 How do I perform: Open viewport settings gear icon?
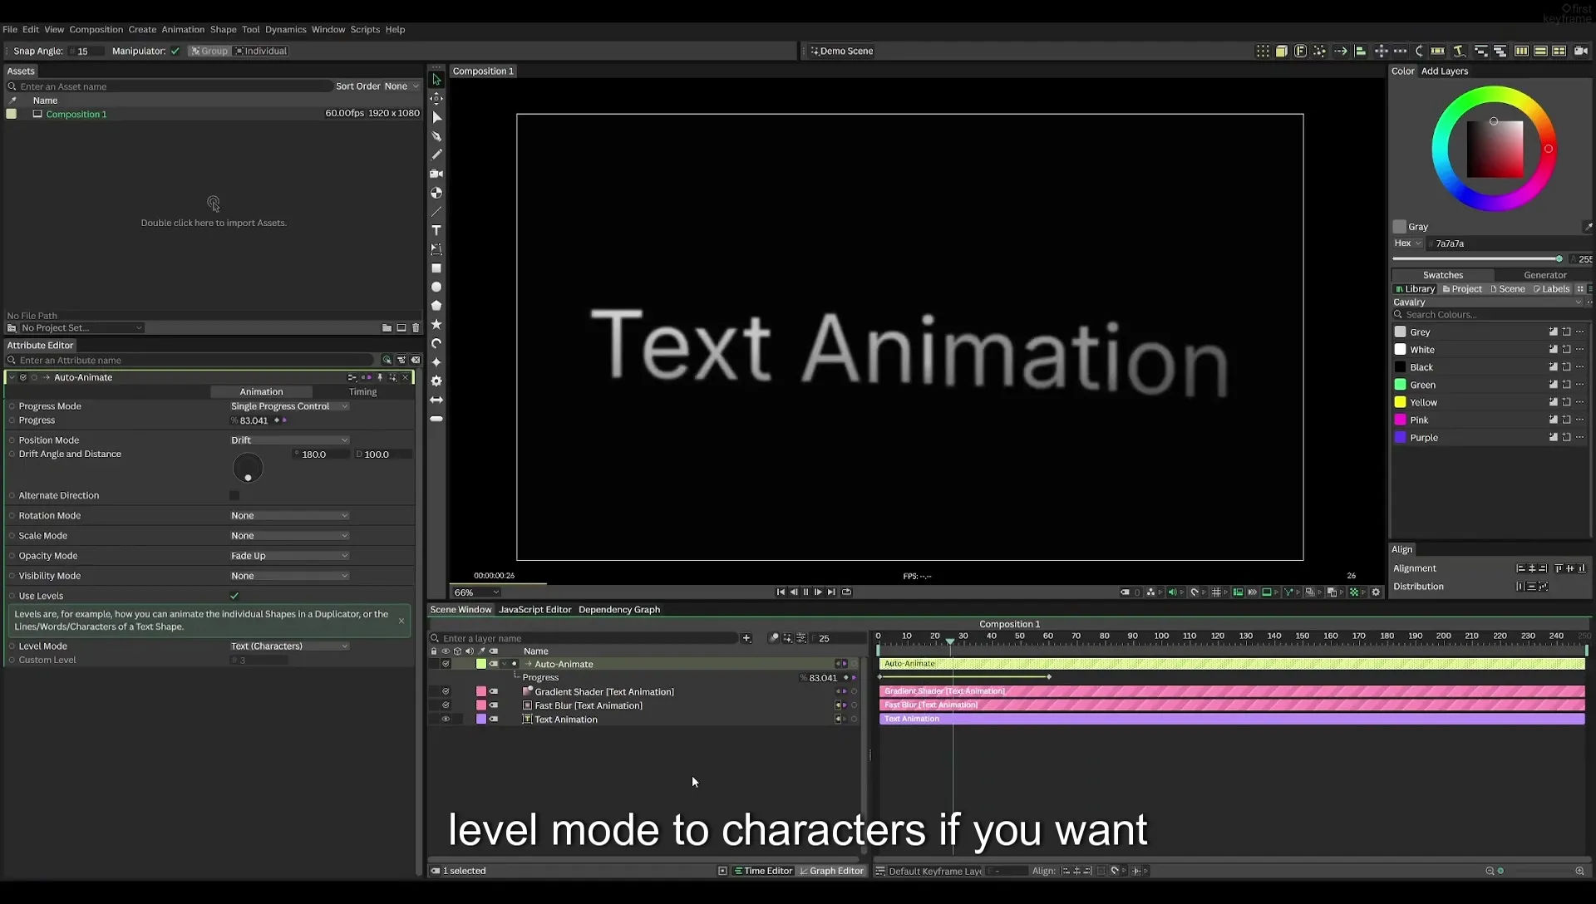click(1376, 592)
